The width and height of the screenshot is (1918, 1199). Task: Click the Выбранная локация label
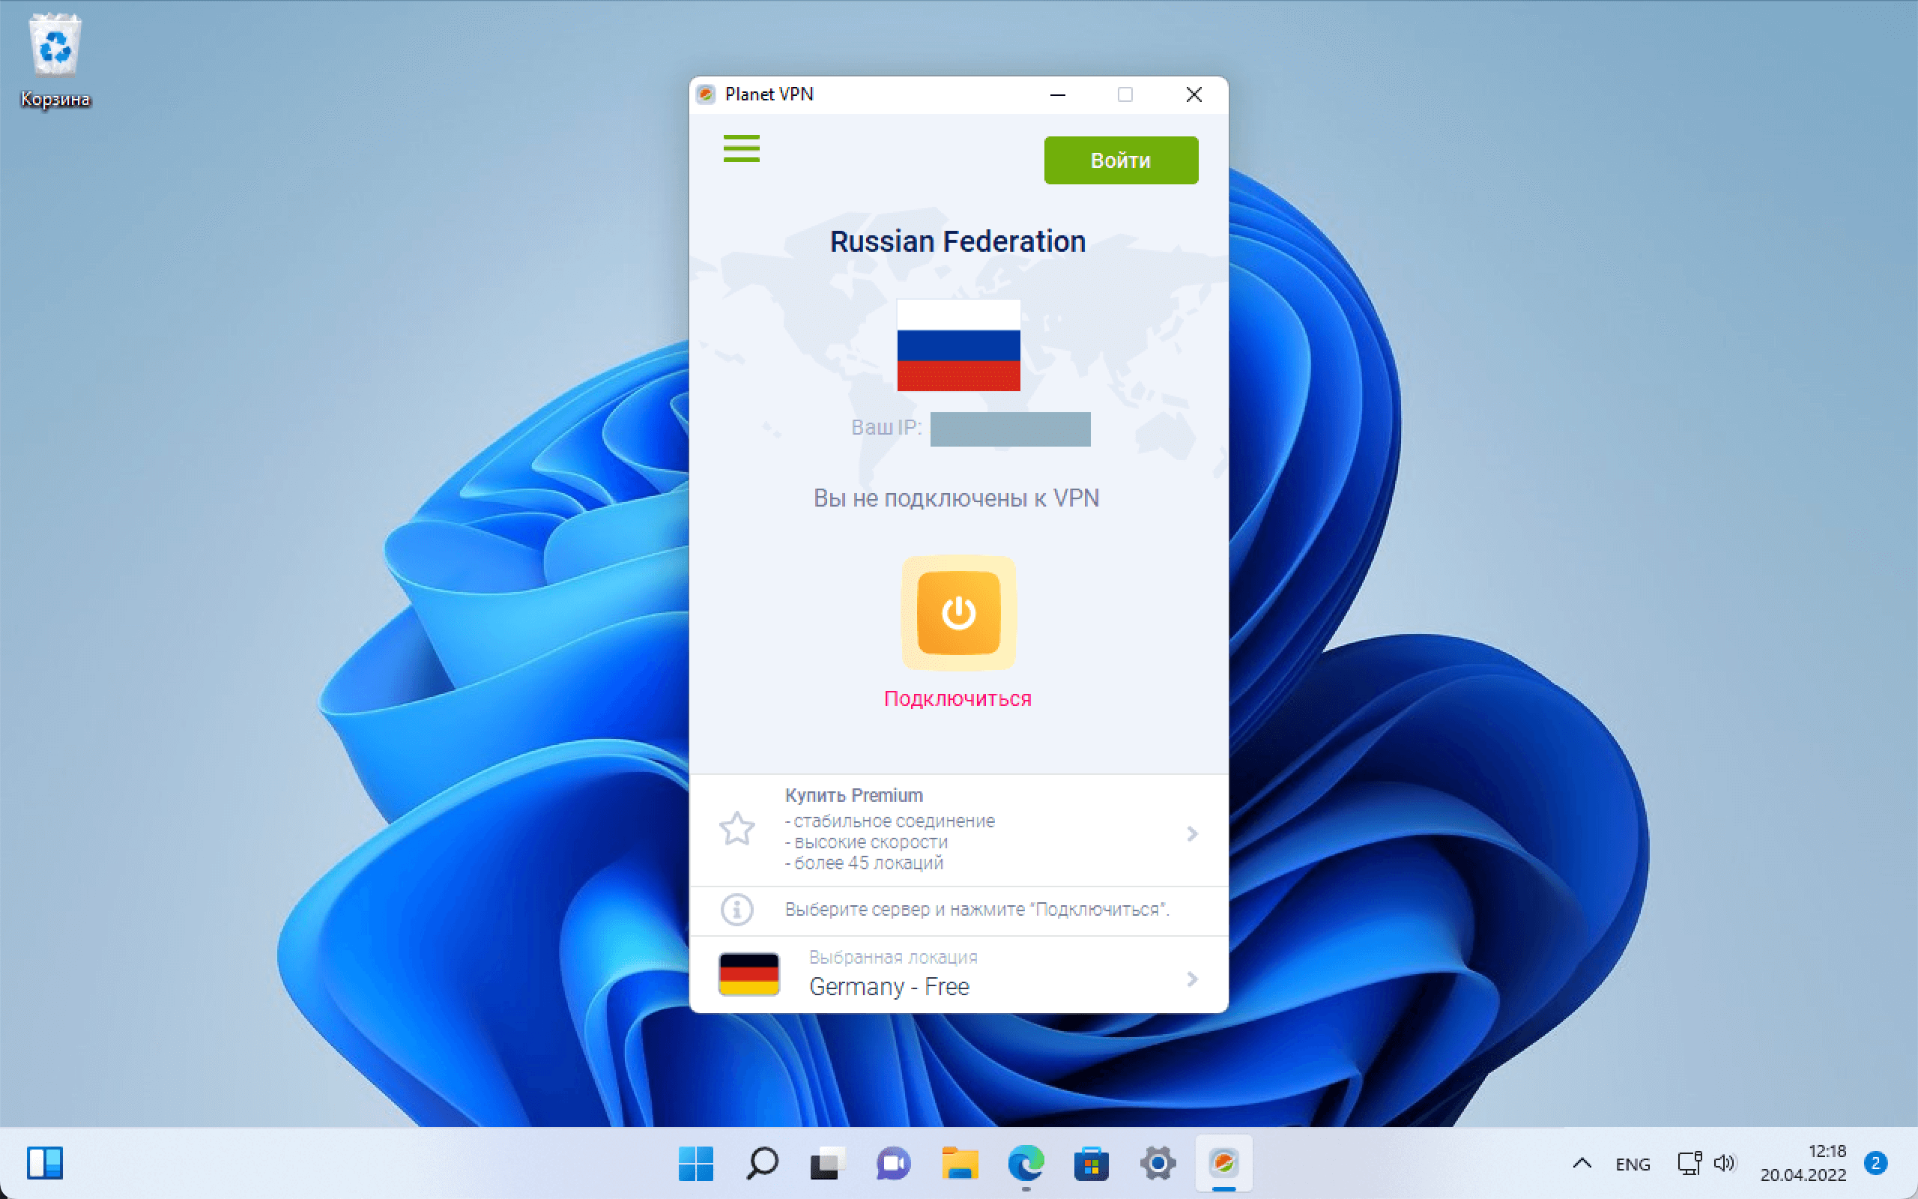coord(893,957)
